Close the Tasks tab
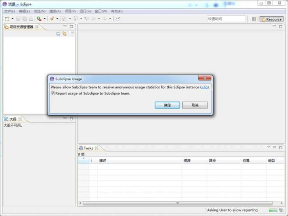The image size is (288, 216). coord(97,148)
